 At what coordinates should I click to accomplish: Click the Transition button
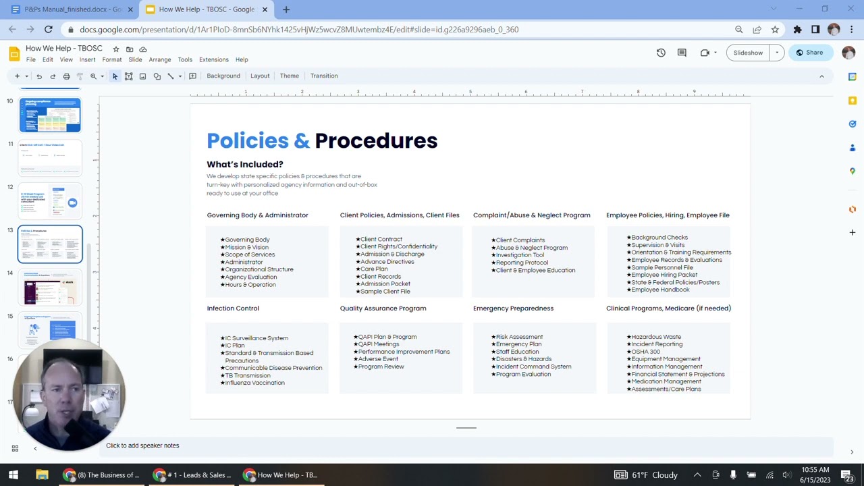point(324,76)
